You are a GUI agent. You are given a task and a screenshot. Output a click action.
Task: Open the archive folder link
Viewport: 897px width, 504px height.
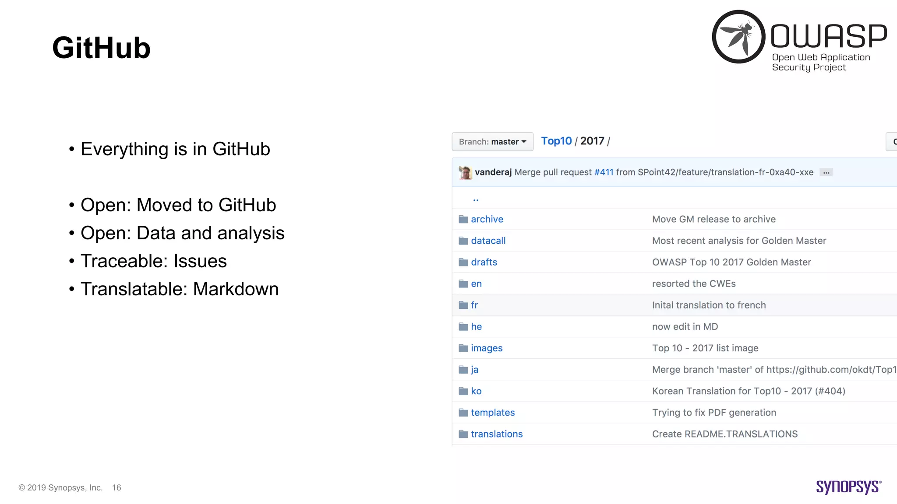point(487,219)
